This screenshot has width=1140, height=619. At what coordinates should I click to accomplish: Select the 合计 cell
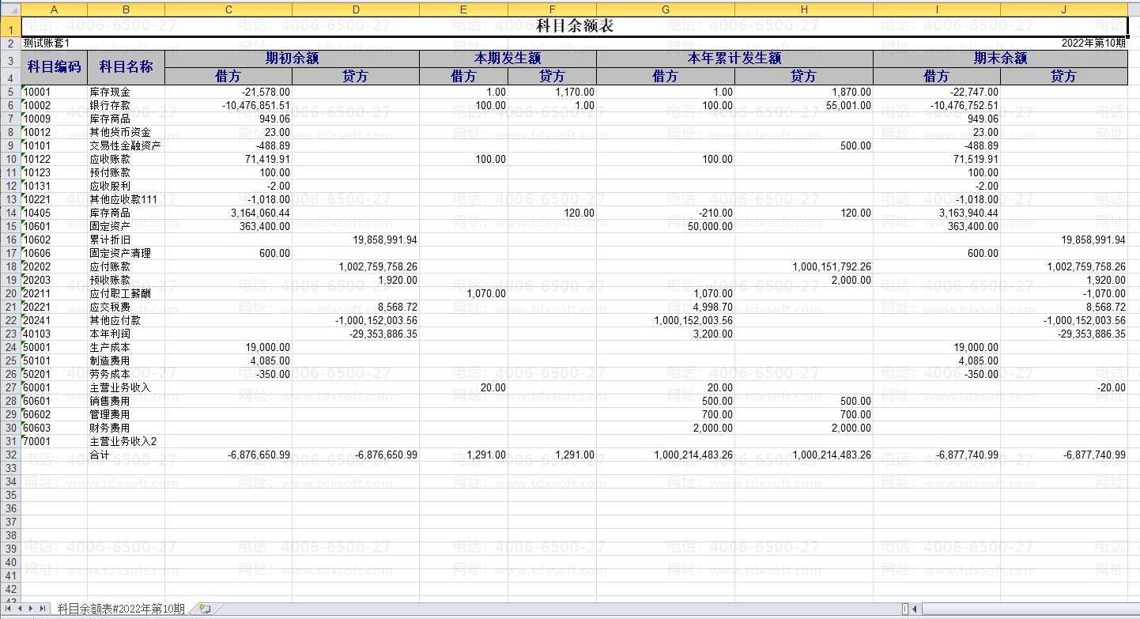[126, 455]
